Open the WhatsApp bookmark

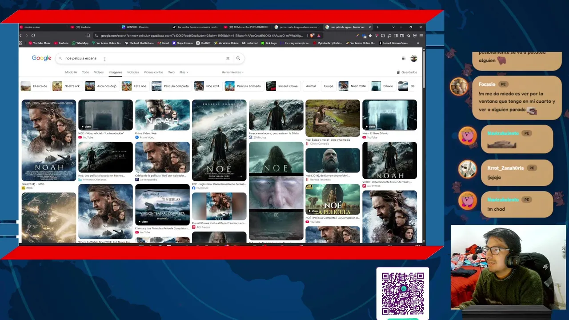pyautogui.click(x=80, y=43)
